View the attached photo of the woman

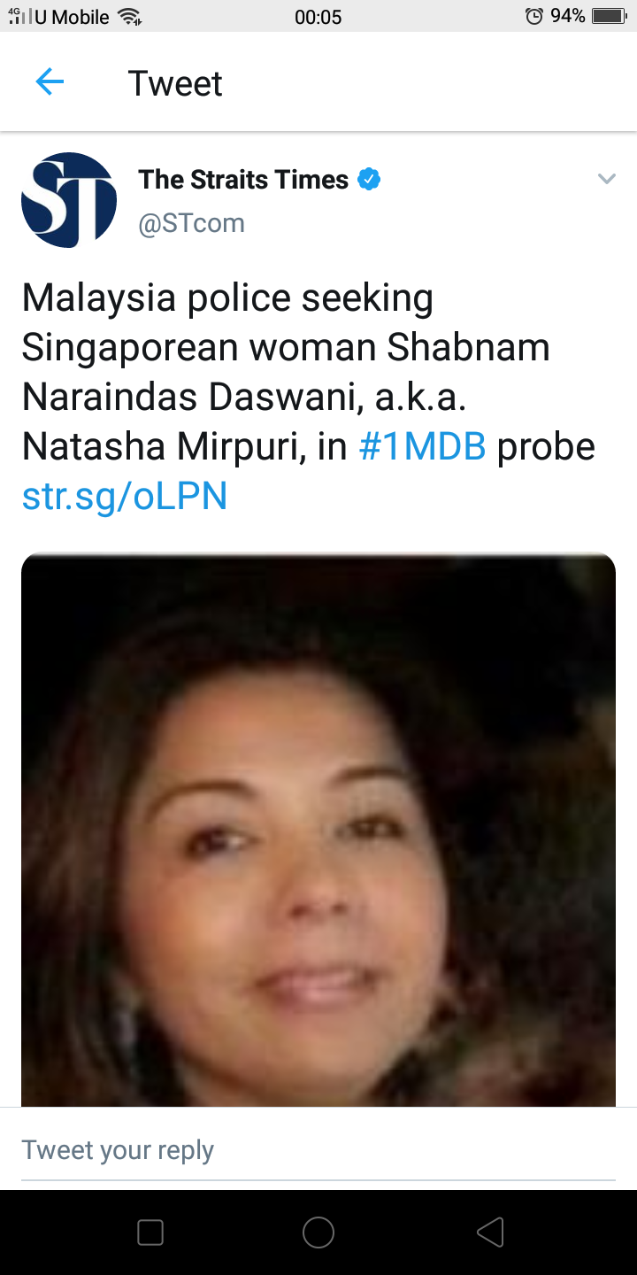tap(318, 830)
